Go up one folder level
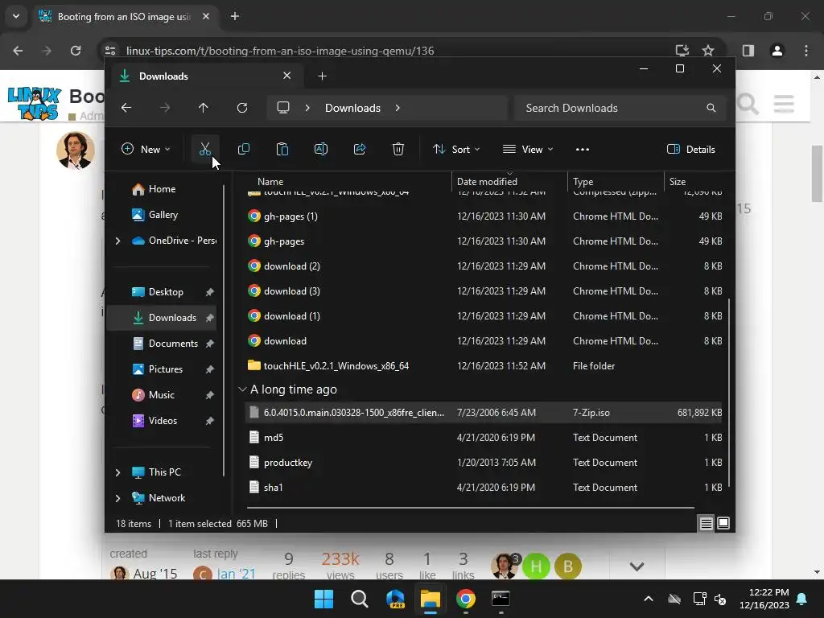This screenshot has width=824, height=618. tap(203, 108)
